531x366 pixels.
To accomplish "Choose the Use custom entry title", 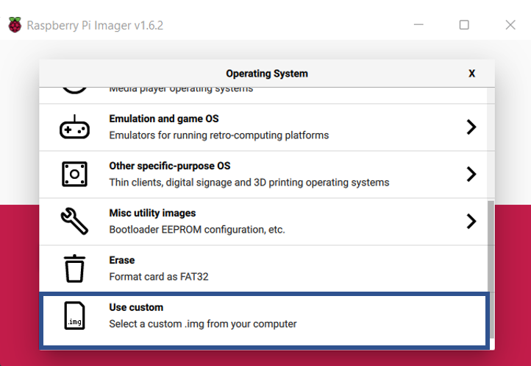I will (x=136, y=308).
